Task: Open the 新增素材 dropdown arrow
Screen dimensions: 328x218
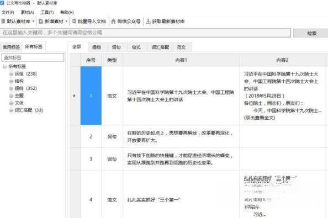Action: tap(66, 22)
